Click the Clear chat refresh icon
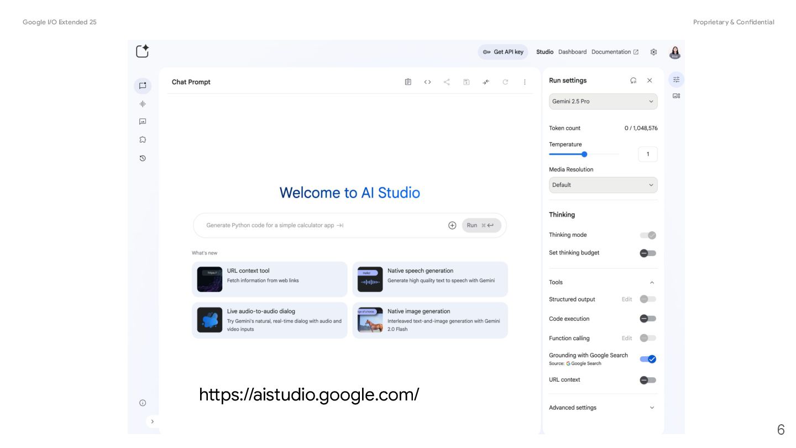Viewport: 796px width, 448px height. (x=505, y=82)
